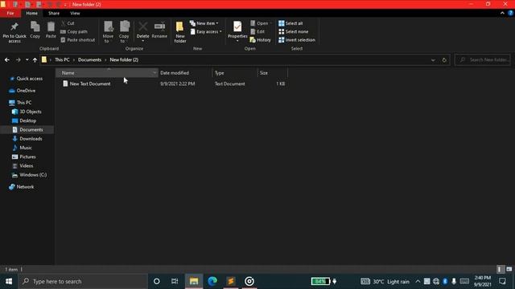The height and width of the screenshot is (289, 515).
Task: Go up one folder level arrow
Action: click(x=35, y=60)
